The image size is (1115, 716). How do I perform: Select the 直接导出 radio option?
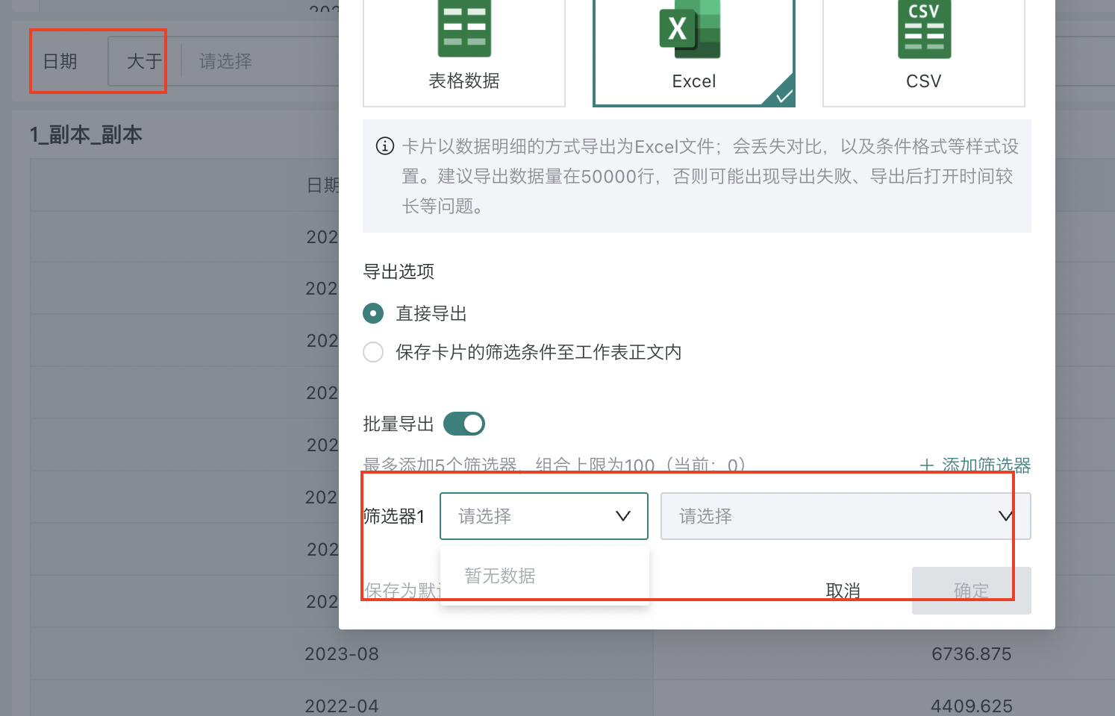(x=373, y=313)
